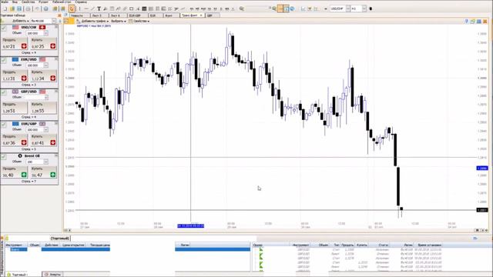Select the highlighted cursor pointer tool

coord(72,8)
